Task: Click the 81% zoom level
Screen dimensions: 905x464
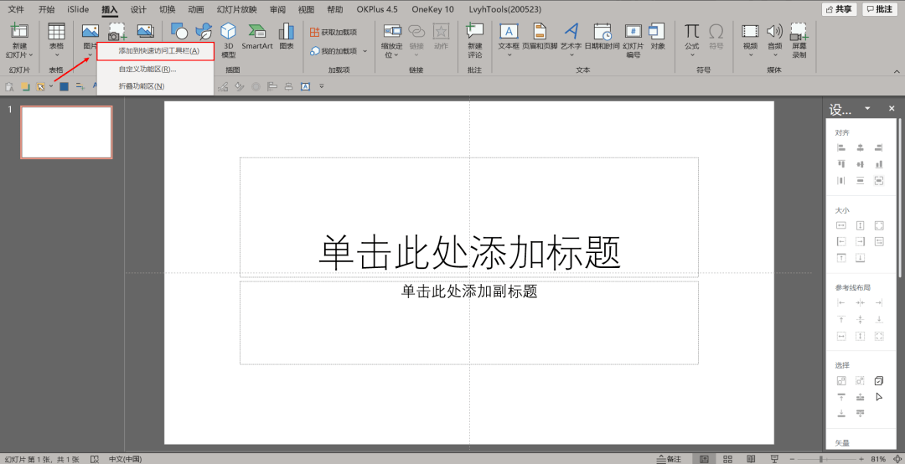Action: [x=878, y=459]
